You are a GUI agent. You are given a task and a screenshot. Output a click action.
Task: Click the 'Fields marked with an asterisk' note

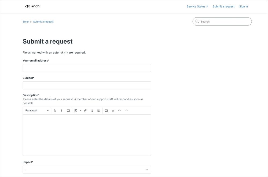pyautogui.click(x=54, y=52)
